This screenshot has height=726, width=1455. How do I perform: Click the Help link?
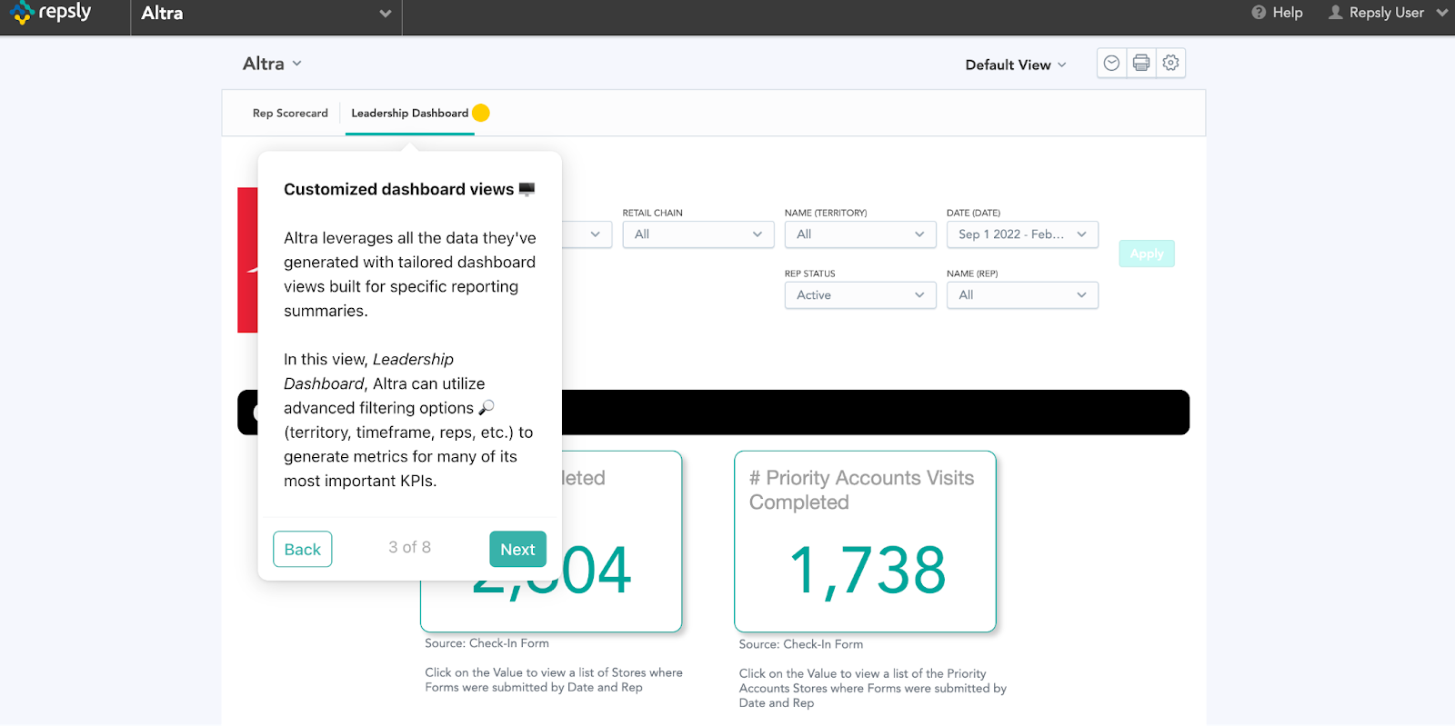(x=1288, y=13)
